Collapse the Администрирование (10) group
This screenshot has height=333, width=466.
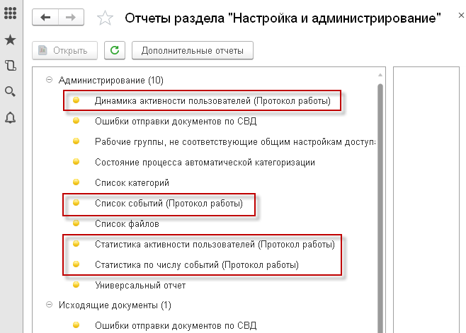[x=49, y=80]
